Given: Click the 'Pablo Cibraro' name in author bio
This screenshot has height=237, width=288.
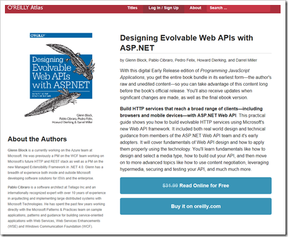Looking at the screenshot, I should [x=19, y=187].
